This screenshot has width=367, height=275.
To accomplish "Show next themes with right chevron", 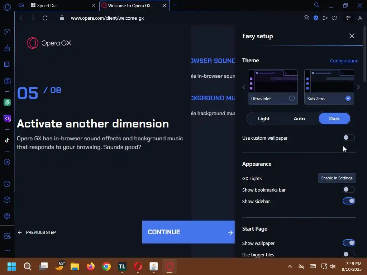I will [x=358, y=87].
